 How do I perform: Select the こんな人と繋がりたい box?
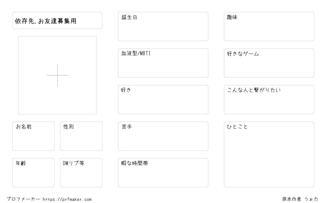pos(269,100)
